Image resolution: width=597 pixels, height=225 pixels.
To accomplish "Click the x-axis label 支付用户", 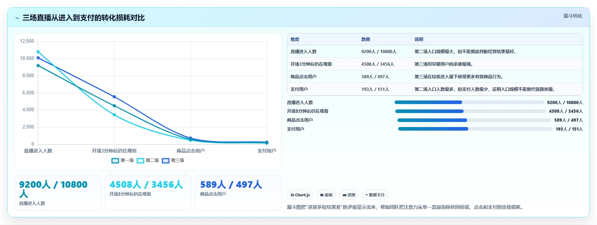I will (266, 151).
